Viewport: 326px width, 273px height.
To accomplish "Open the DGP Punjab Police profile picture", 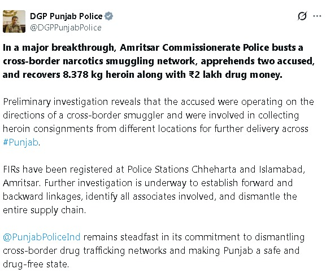I will (x=14, y=21).
